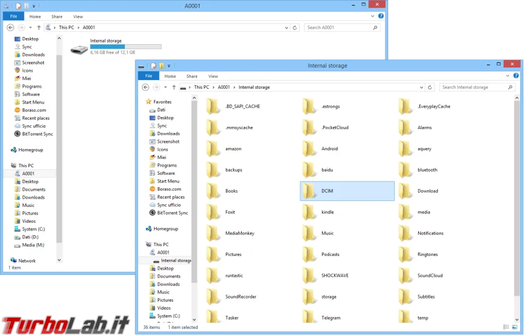Open the .BD_SAPI_CACHE folder
Viewport: 524px width, 336px height.
click(x=234, y=106)
